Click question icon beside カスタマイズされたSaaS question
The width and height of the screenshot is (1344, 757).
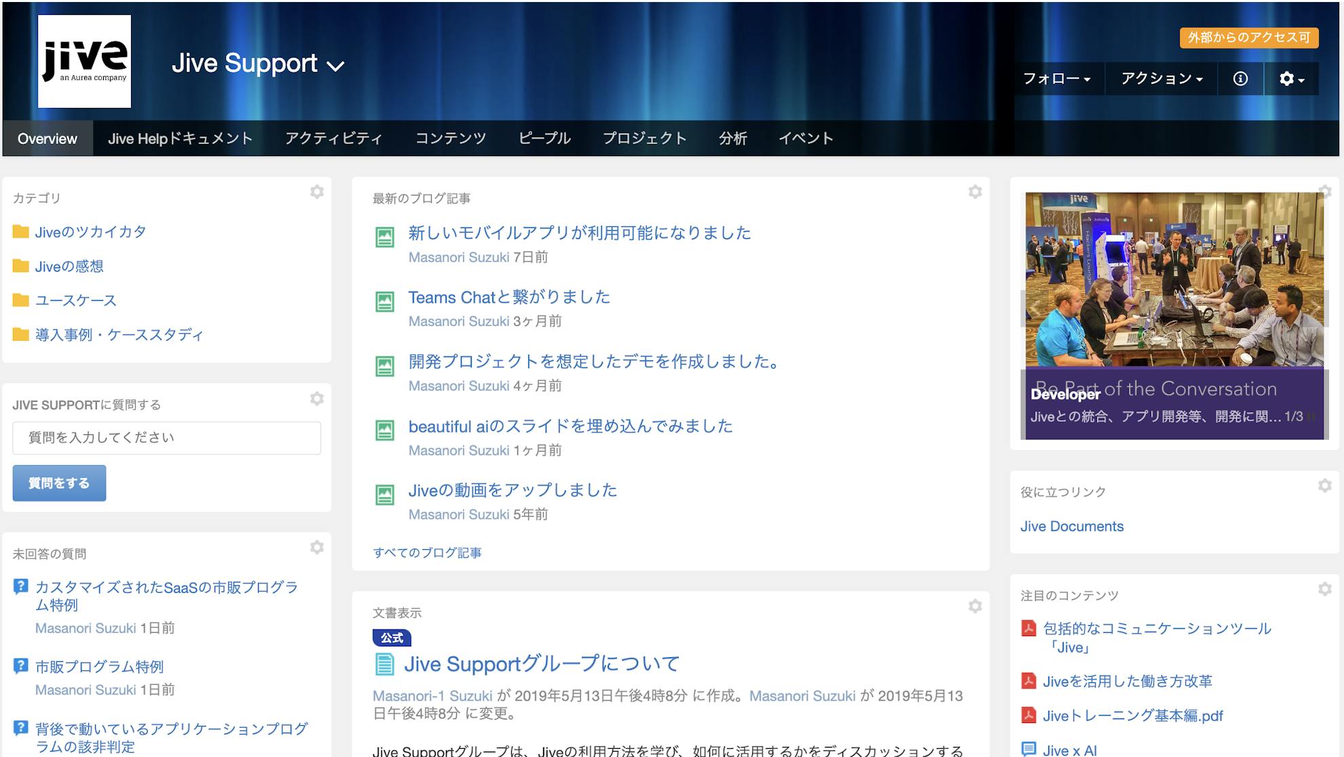21,587
